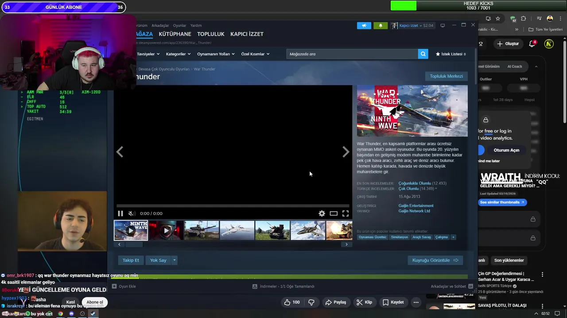567x318 pixels.
Task: Click Steam Big Picture mode monitor icon
Action: 443,26
